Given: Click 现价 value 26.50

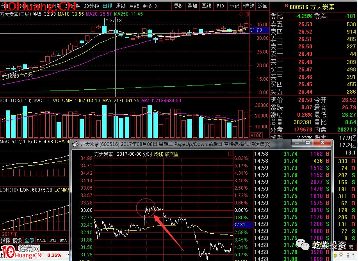Looking at the screenshot, I should coord(305,100).
